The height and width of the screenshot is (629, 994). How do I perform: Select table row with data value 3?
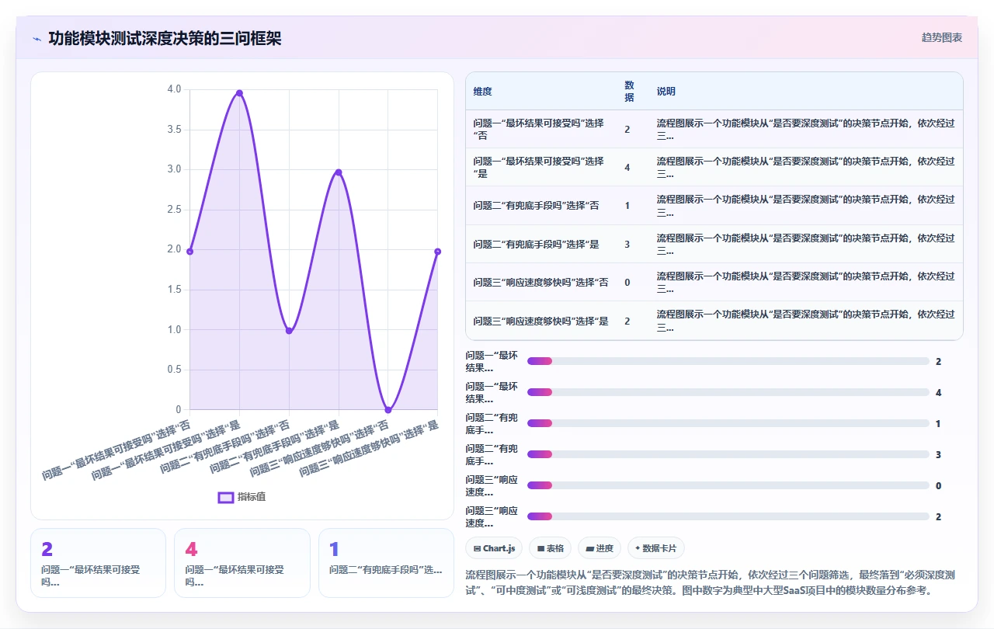pos(714,244)
